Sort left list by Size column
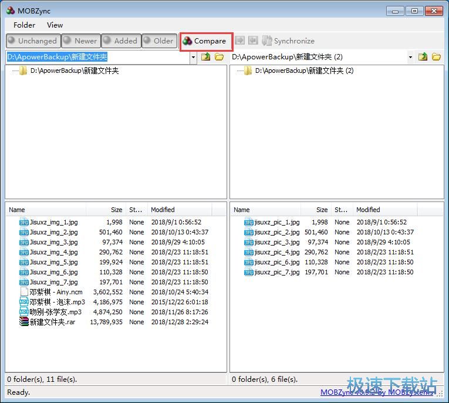 106,210
